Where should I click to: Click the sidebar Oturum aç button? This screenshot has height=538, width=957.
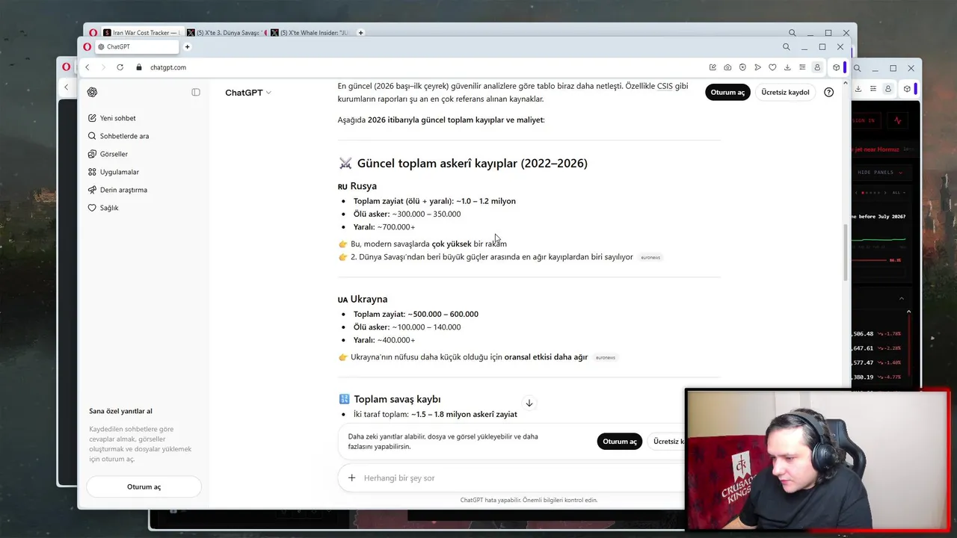coord(144,486)
